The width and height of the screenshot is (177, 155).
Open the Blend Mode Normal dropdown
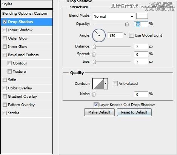[114, 16]
